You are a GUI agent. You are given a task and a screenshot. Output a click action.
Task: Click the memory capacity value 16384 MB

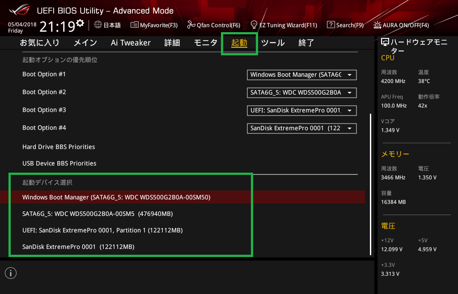pos(394,202)
